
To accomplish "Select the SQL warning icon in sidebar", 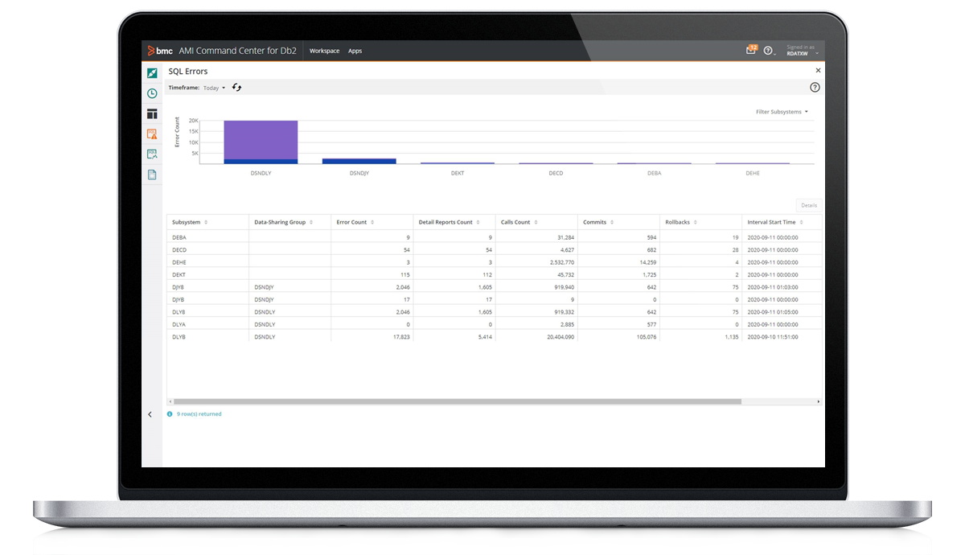I will pos(152,134).
